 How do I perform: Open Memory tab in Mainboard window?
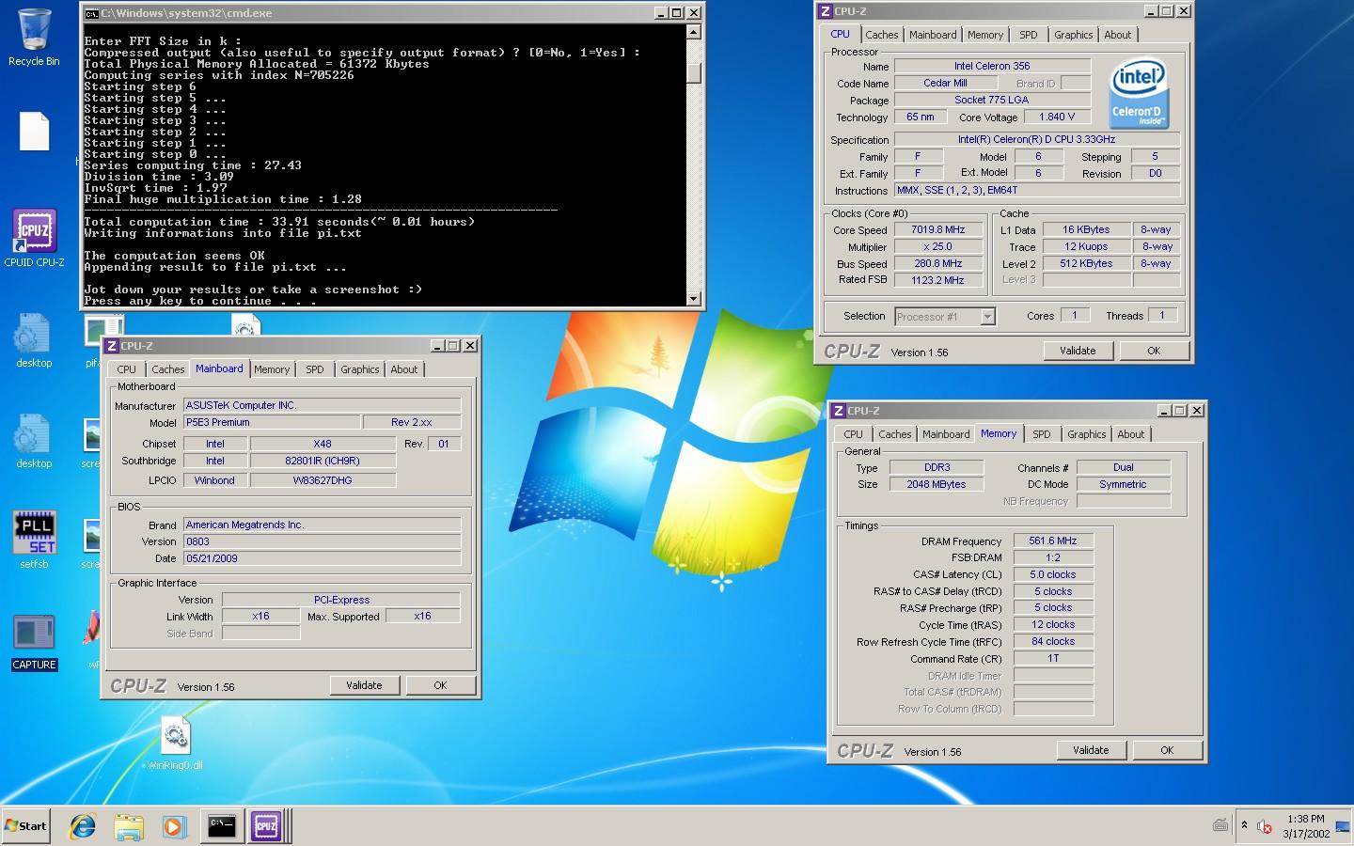[x=272, y=369]
